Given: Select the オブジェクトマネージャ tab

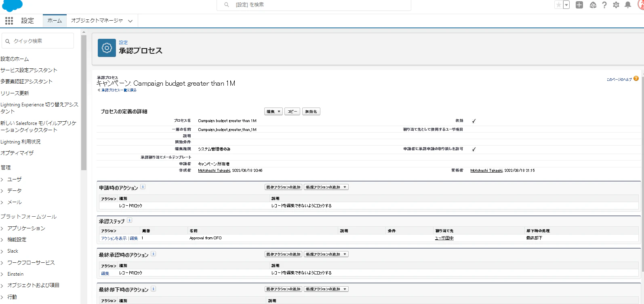Looking at the screenshot, I should (x=97, y=21).
